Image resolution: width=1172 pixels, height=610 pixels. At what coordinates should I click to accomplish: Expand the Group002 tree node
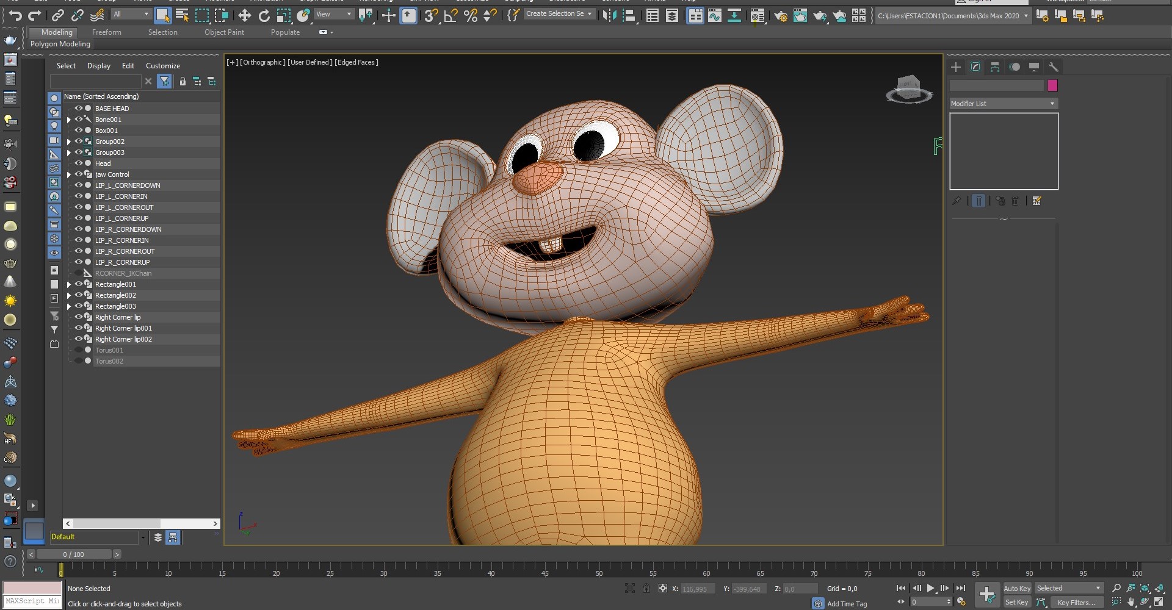coord(69,142)
